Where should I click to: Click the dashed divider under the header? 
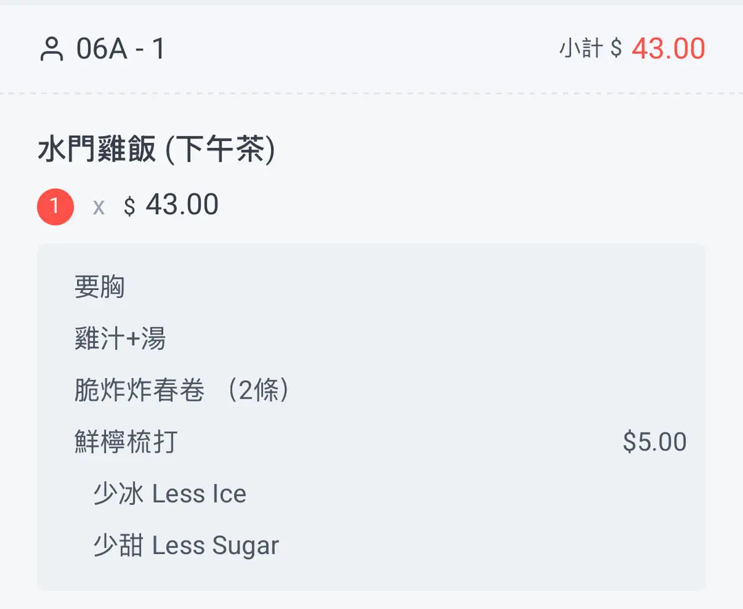(x=371, y=93)
